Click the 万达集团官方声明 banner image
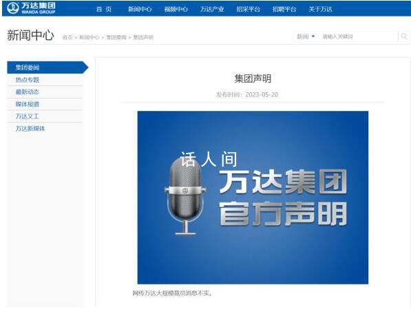This screenshot has height=310, width=411. [x=253, y=198]
